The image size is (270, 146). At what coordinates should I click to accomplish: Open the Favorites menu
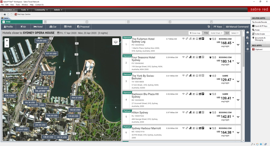point(9,10)
